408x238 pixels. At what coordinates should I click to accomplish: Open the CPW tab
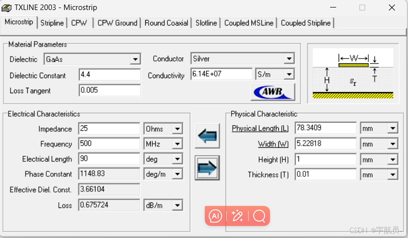tap(79, 23)
